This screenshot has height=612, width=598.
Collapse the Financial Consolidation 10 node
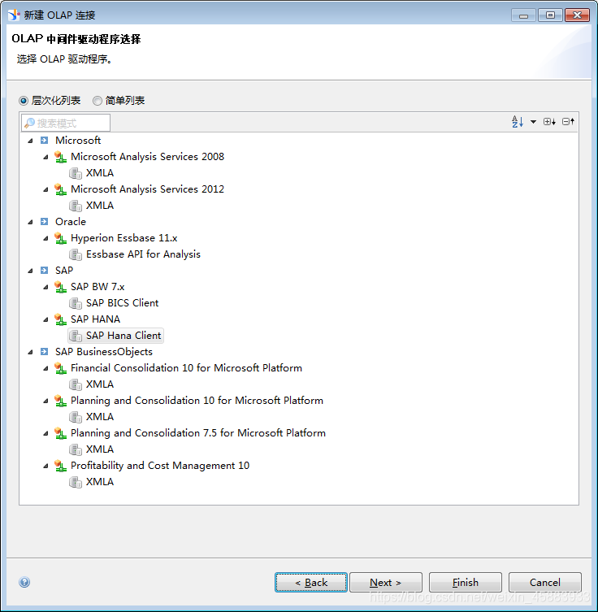[45, 368]
